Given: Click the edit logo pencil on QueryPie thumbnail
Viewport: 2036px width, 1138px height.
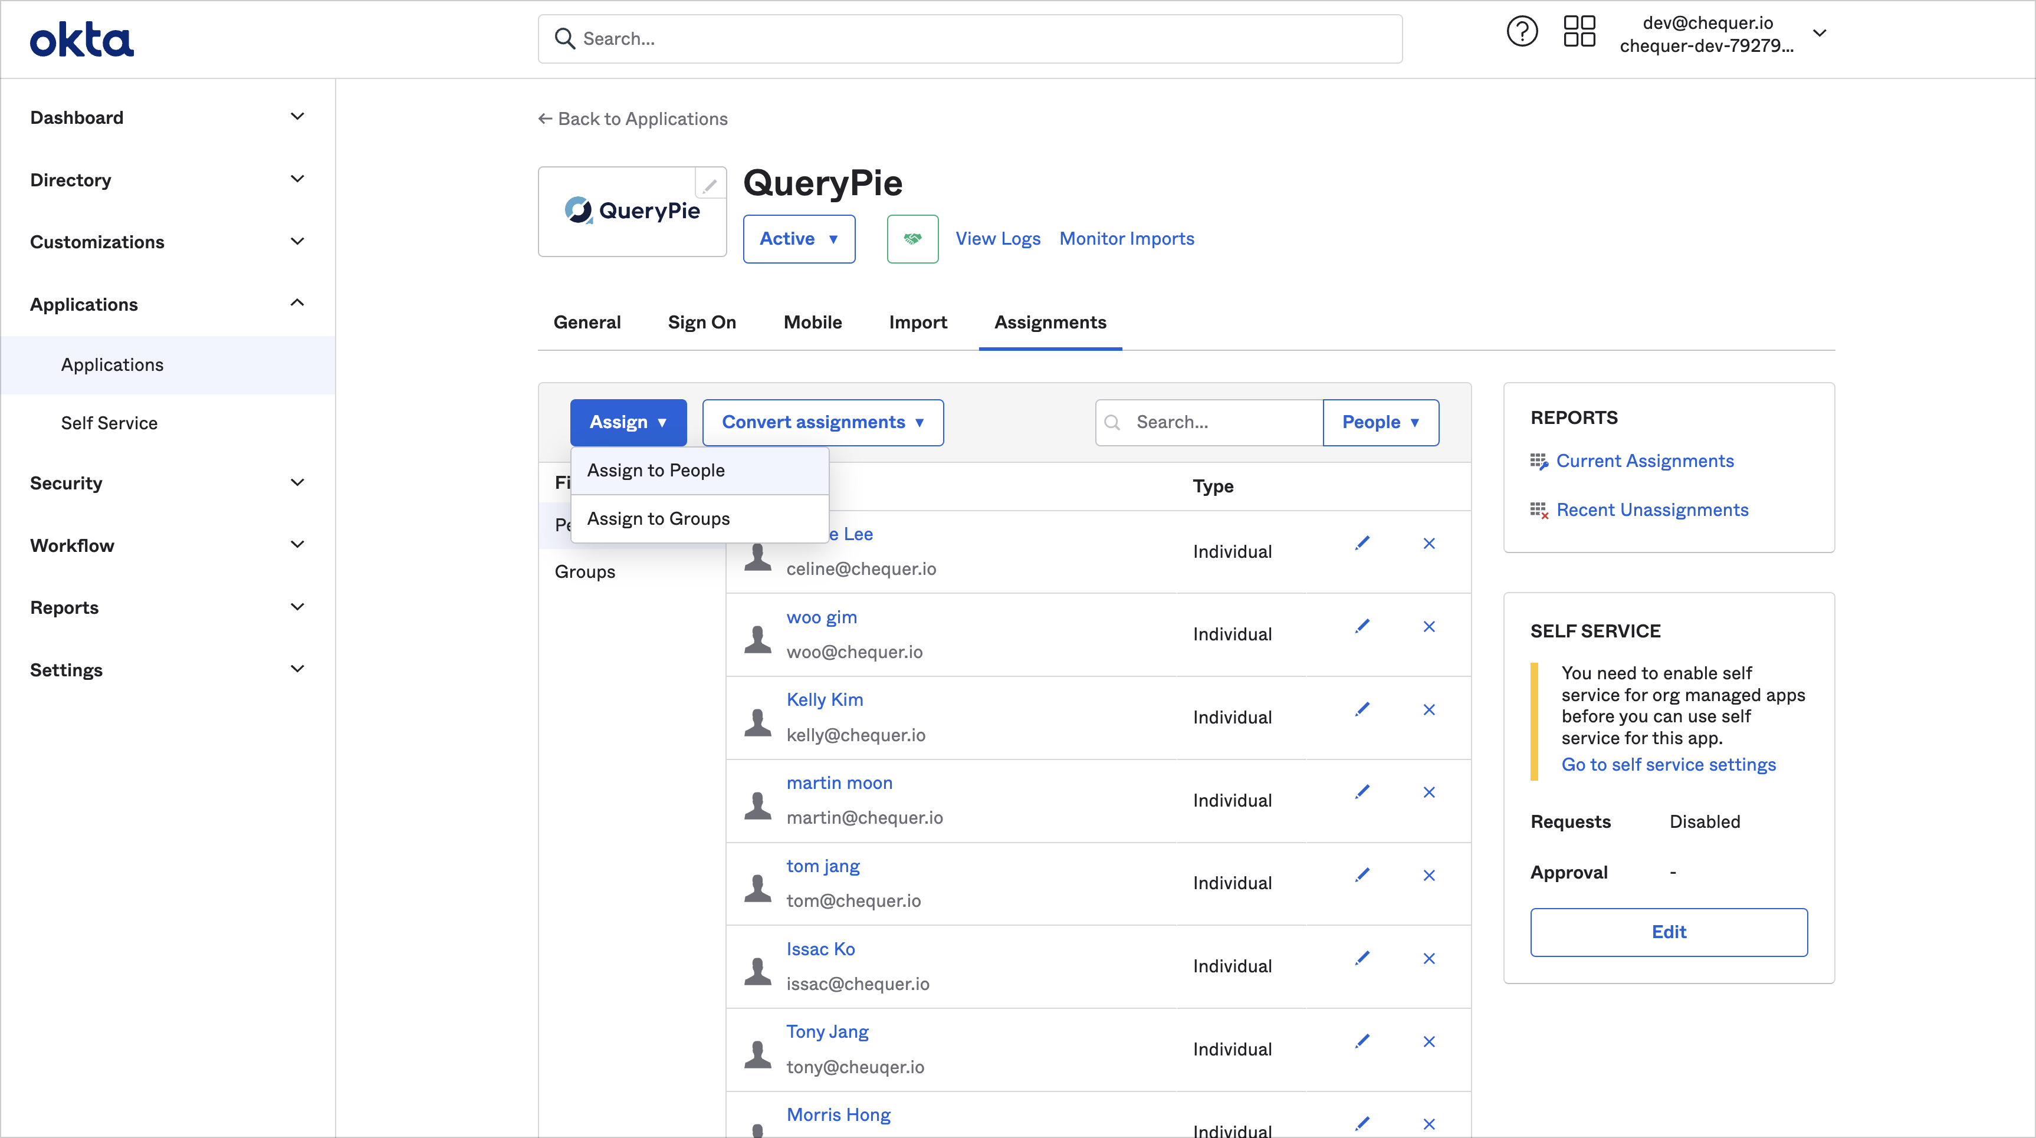Looking at the screenshot, I should [x=710, y=185].
